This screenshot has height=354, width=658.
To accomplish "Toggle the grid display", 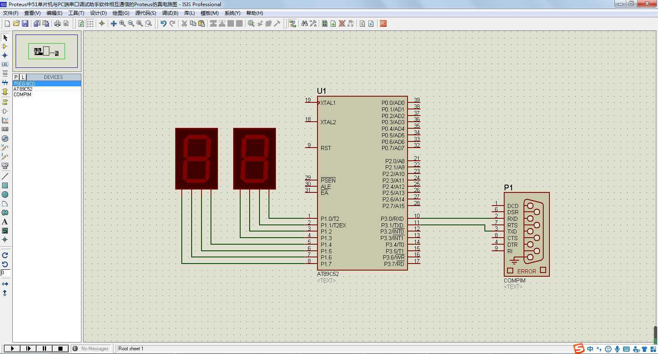I will click(x=90, y=23).
